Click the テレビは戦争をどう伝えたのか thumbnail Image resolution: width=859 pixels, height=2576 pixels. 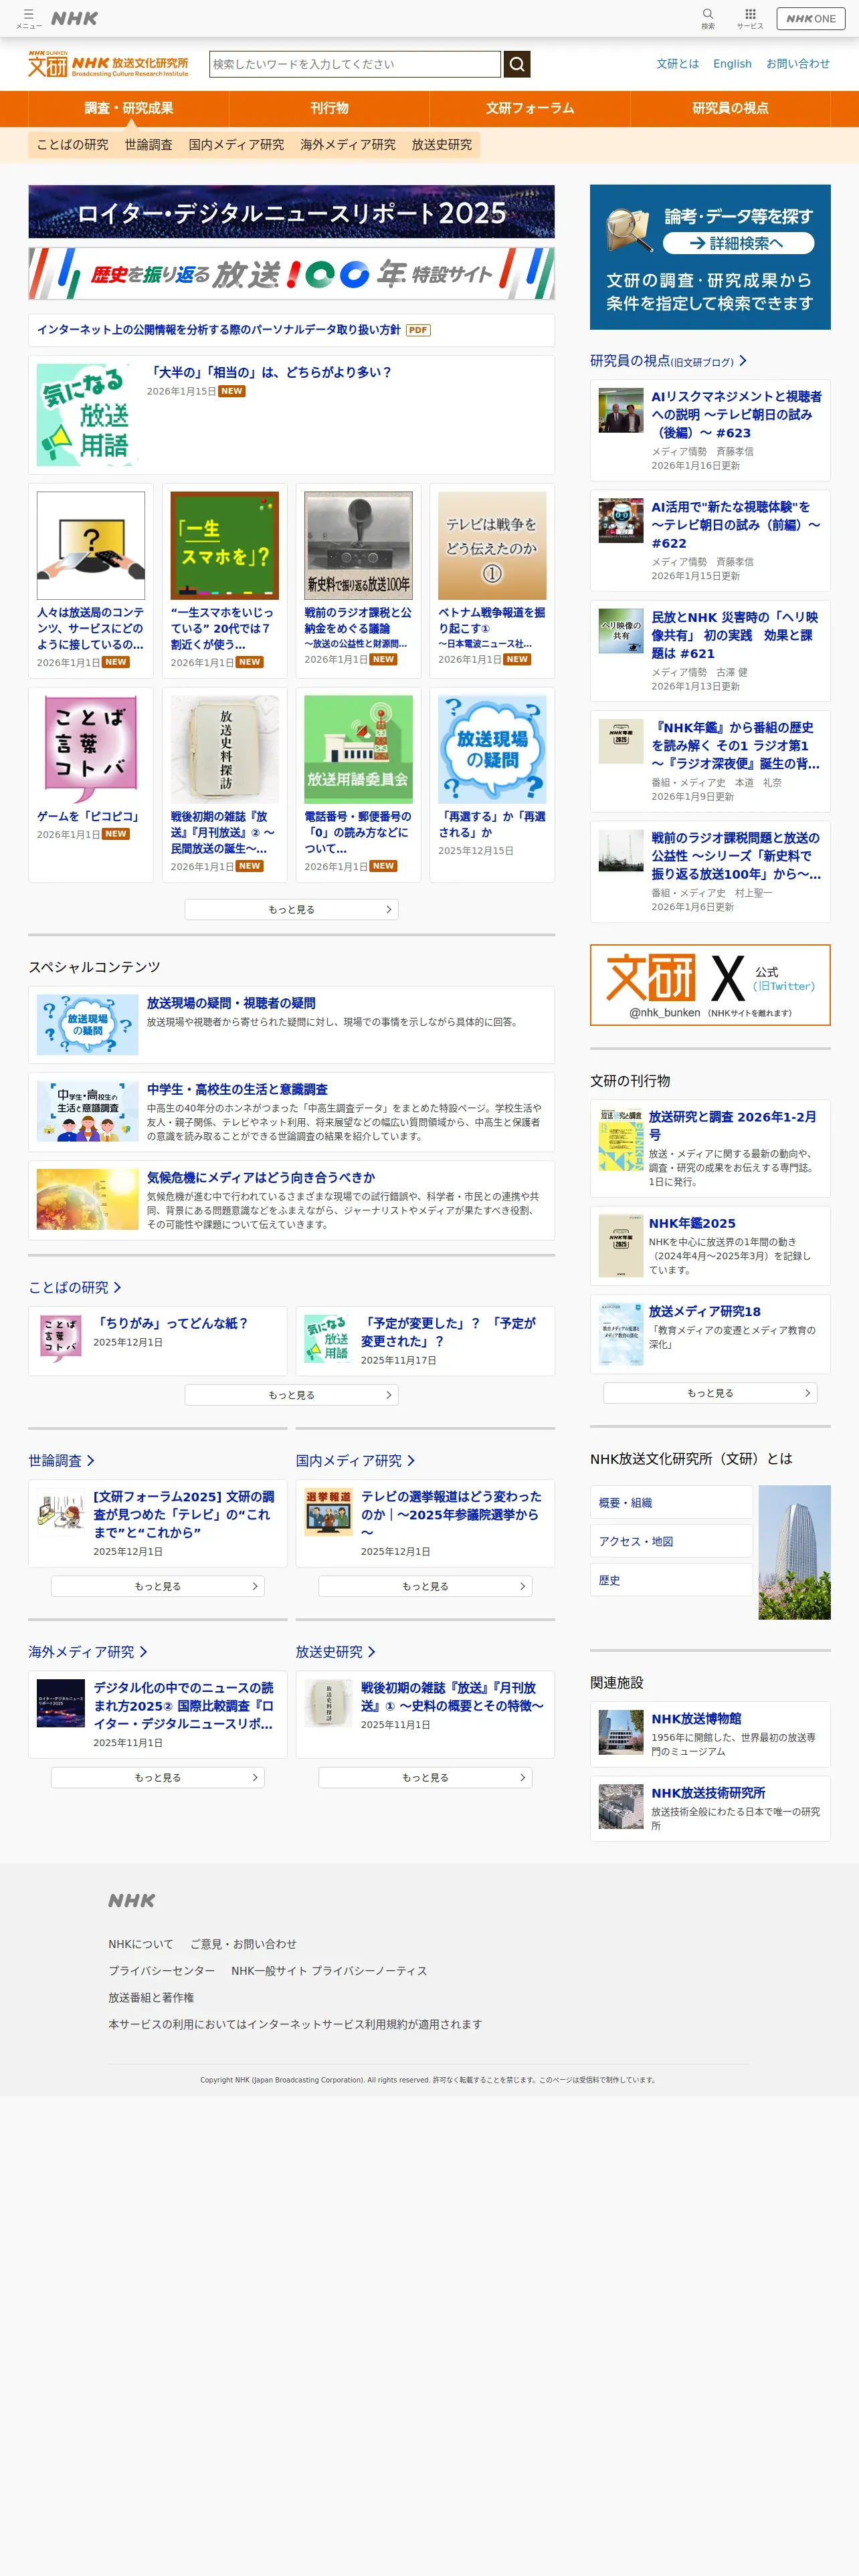(x=492, y=545)
